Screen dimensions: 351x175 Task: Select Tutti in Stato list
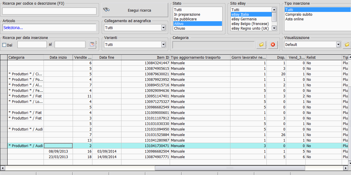(x=198, y=10)
